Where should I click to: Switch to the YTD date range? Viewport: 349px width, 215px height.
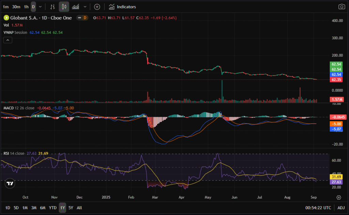(53, 208)
